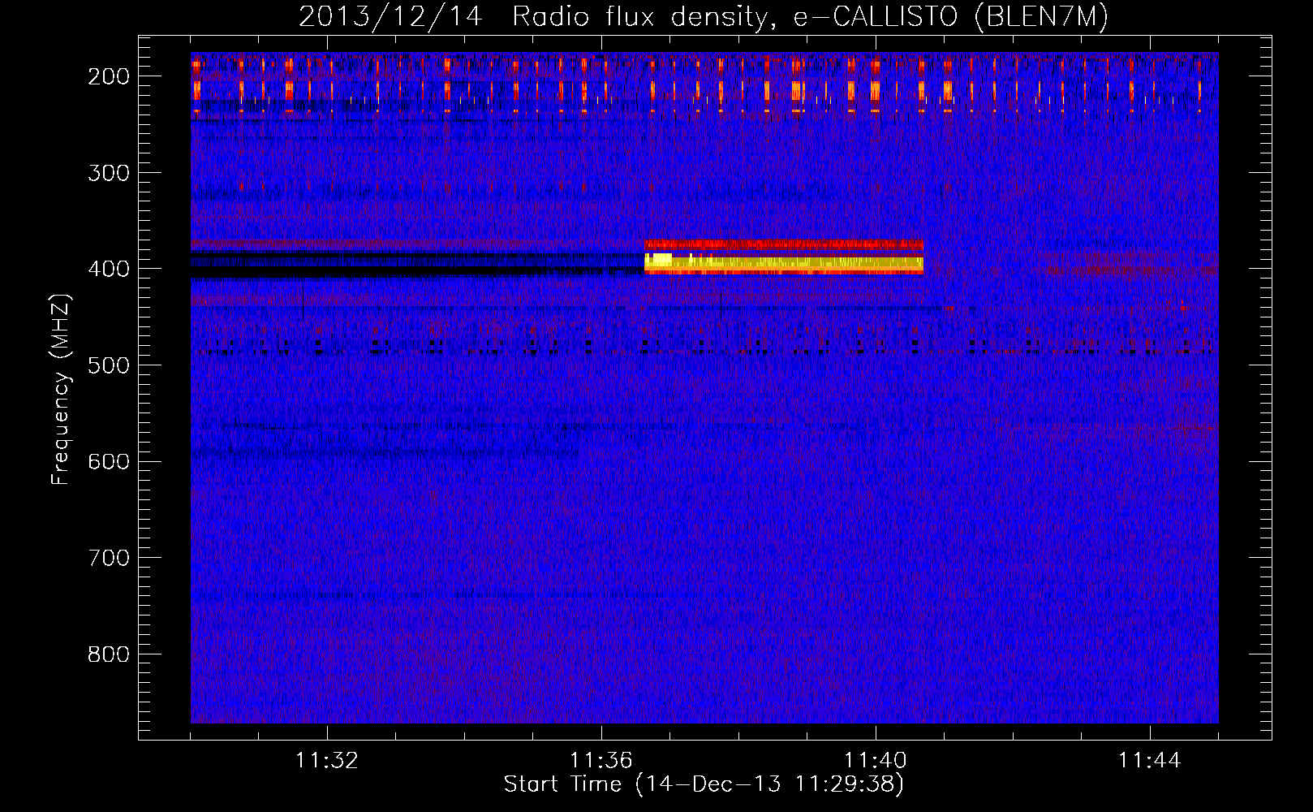The height and width of the screenshot is (812, 1313).
Task: Click the vertical Frequency (MHZ) axis label
Action: 61,390
